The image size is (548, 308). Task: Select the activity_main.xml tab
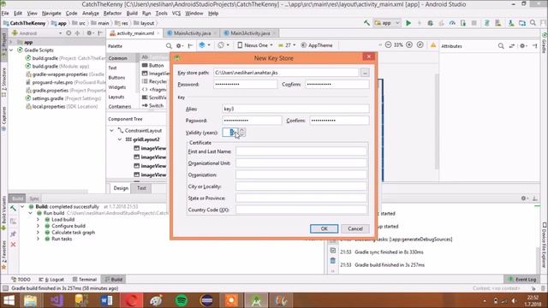point(134,33)
